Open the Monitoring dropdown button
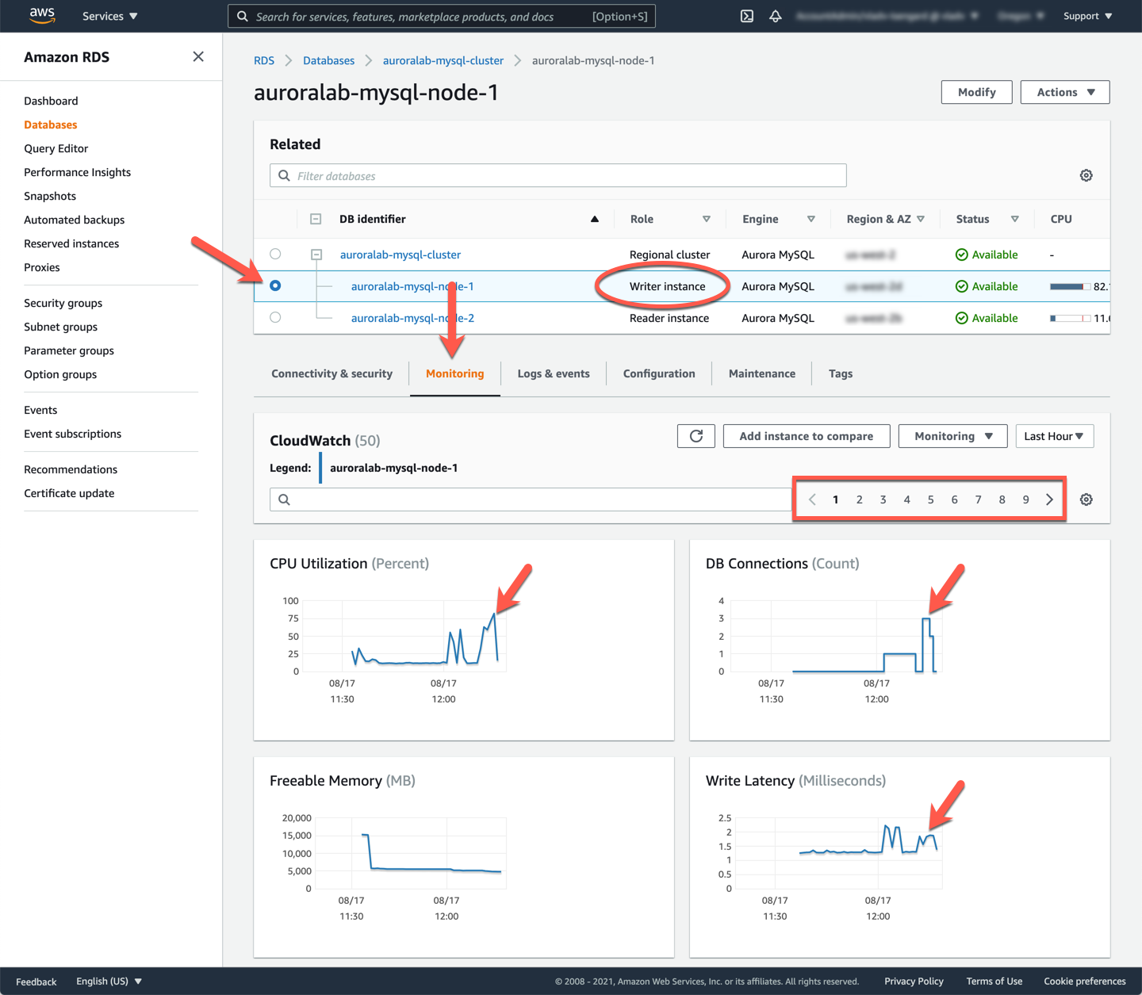 (952, 436)
